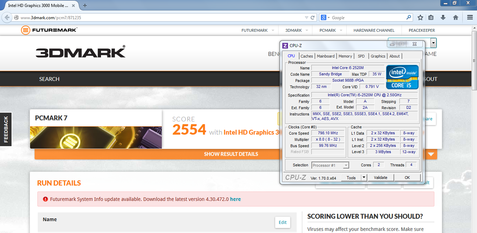Image resolution: width=477 pixels, height=233 pixels.
Task: Open the Firefox hamburger menu
Action: coord(470,17)
